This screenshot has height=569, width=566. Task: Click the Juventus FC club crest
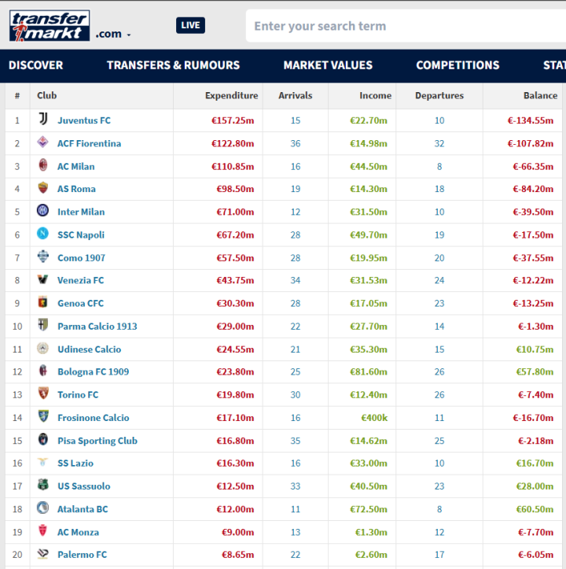[43, 119]
